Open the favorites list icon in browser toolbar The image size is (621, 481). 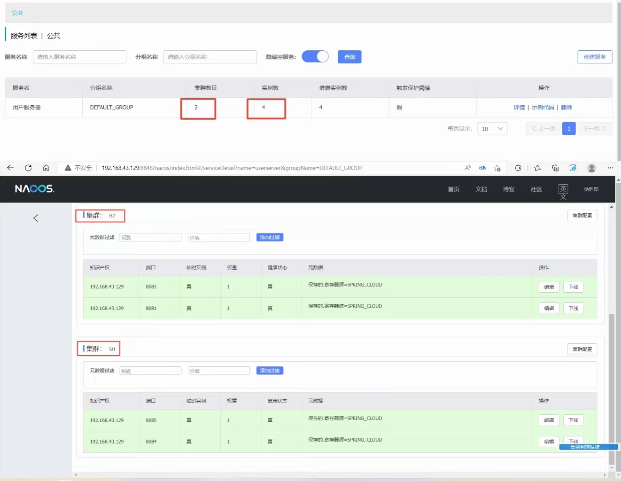click(537, 168)
